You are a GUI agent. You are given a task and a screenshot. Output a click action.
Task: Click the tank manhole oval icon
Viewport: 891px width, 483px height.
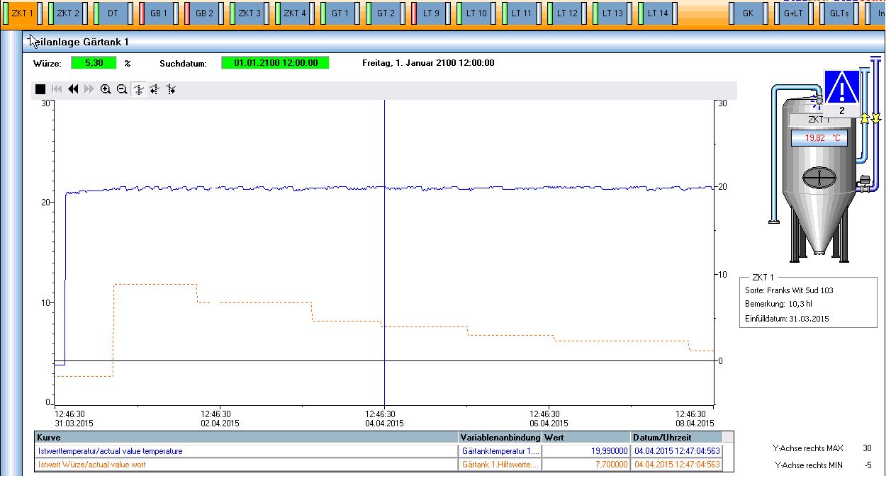(x=819, y=178)
